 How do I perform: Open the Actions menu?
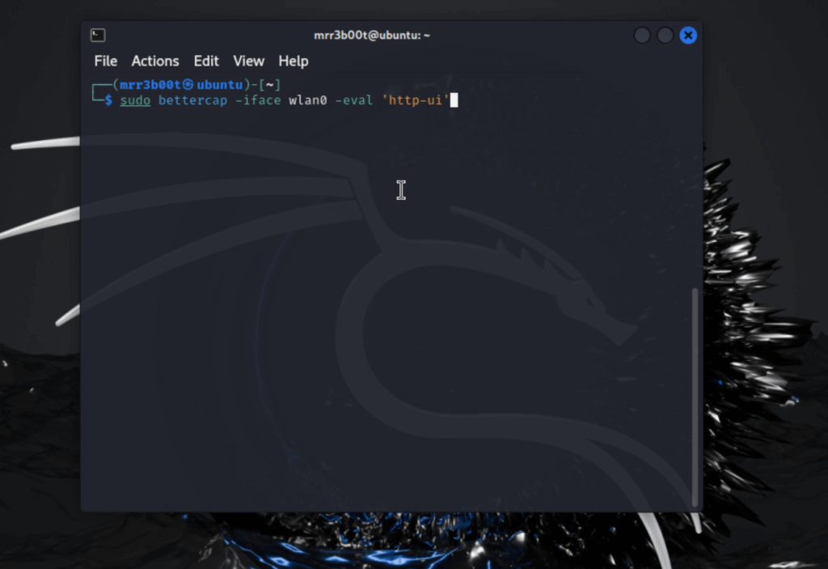pos(155,61)
